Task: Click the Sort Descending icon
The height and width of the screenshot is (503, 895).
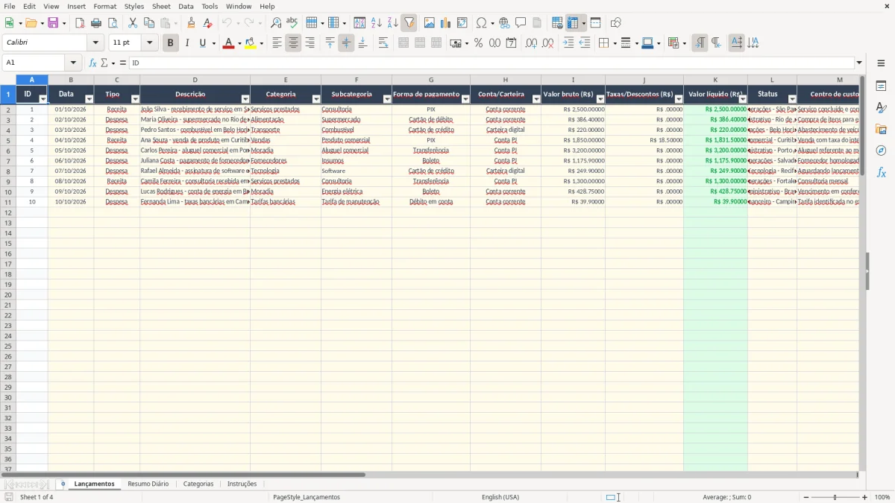Action: coord(393,23)
